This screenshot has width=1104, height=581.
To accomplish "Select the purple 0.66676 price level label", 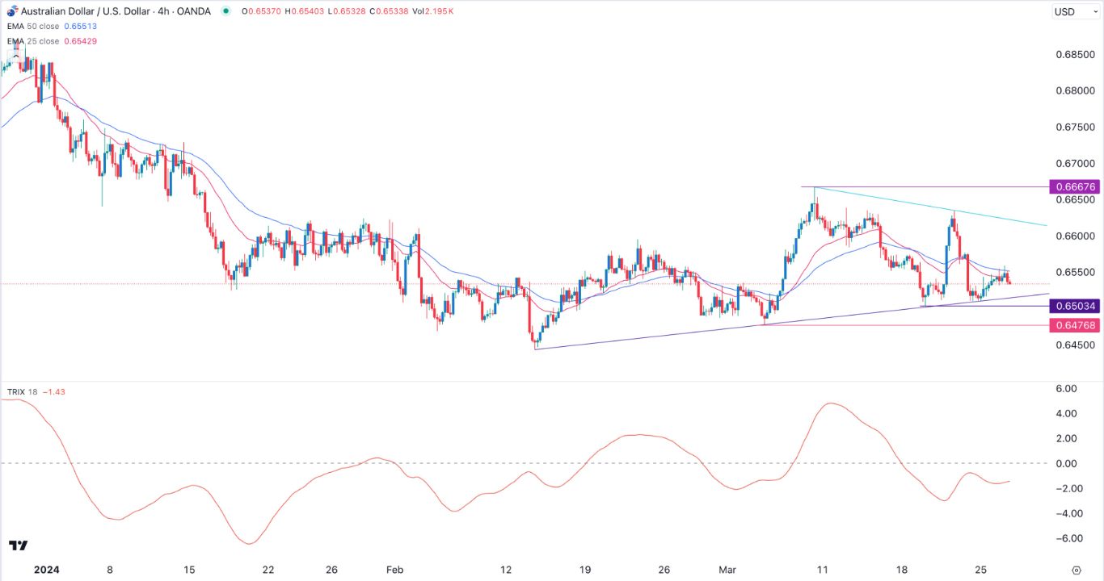I will pos(1076,186).
